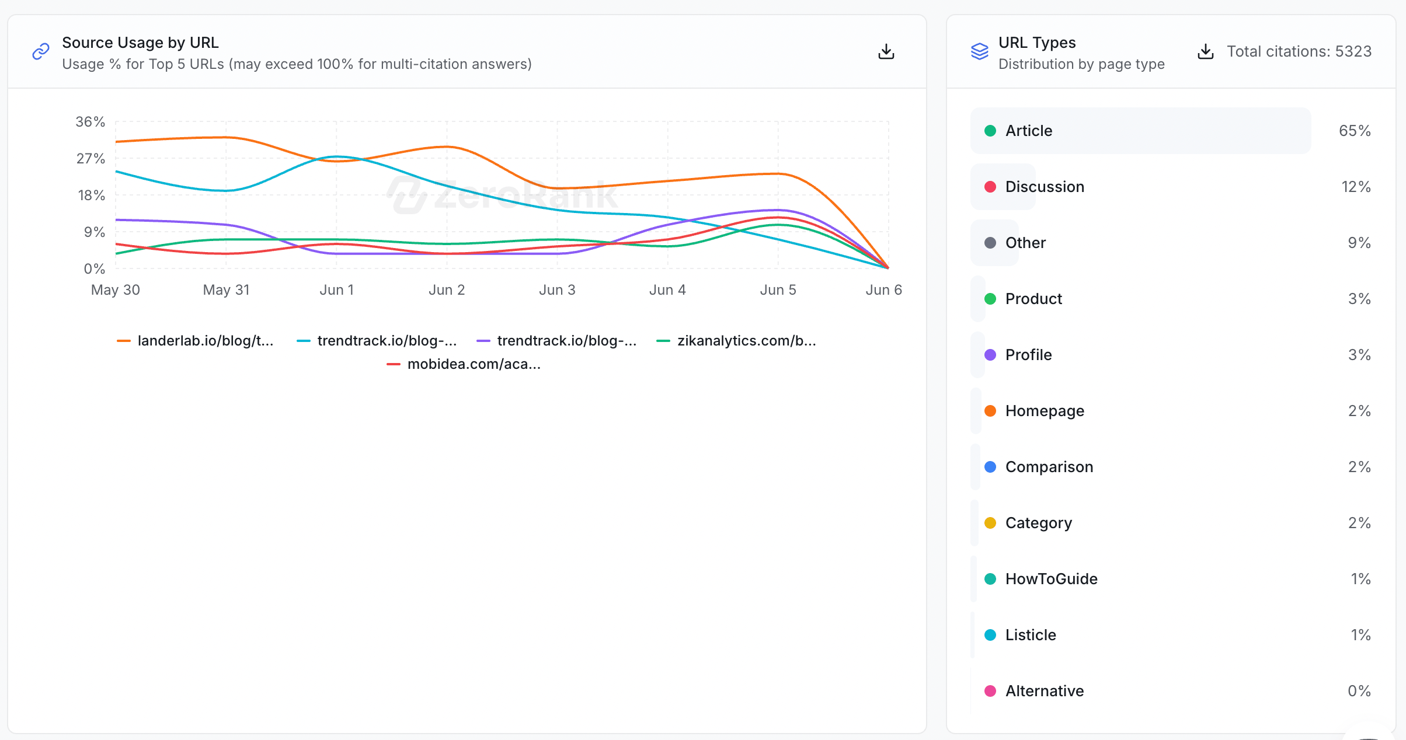Click the Jun 4 date on the chart axis
Image resolution: width=1406 pixels, height=740 pixels.
667,290
